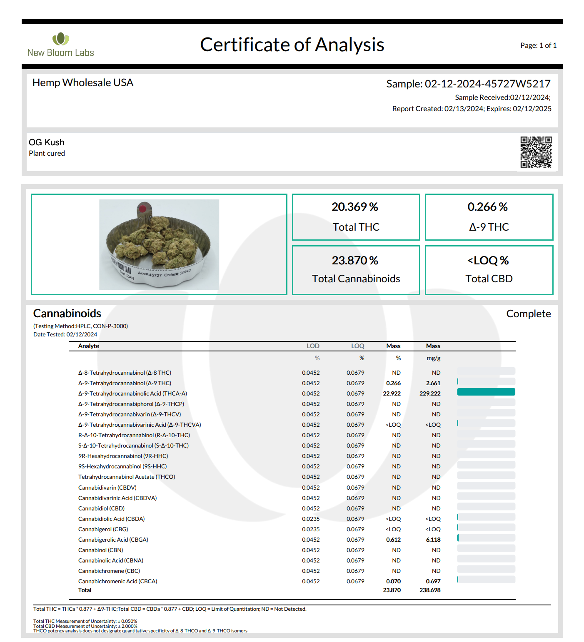The height and width of the screenshot is (642, 584).
Task: Click the Total row label
Action: 85,590
